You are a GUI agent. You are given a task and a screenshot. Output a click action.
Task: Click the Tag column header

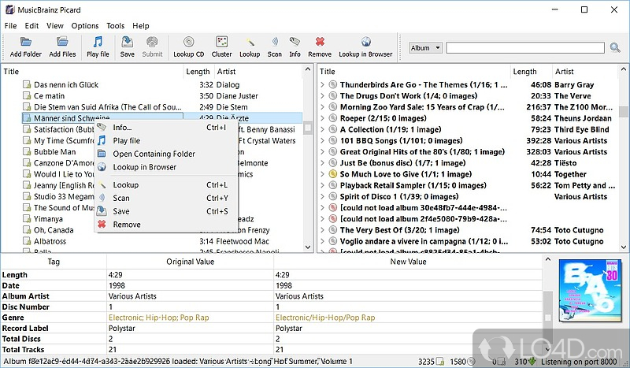(x=54, y=262)
